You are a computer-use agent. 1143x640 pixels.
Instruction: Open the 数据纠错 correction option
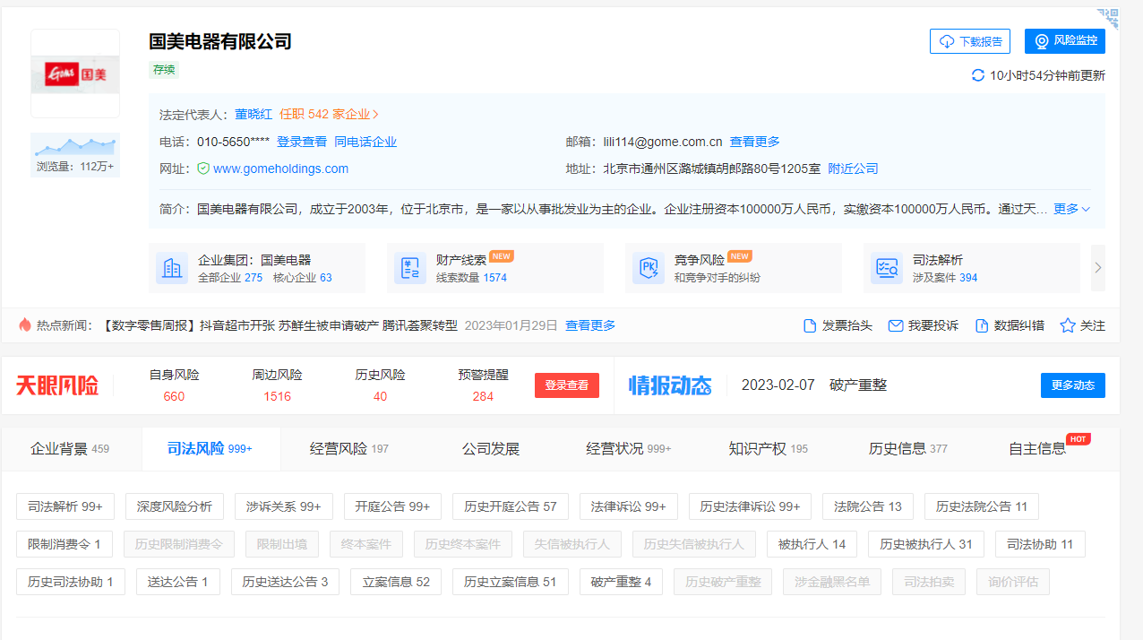pos(1009,325)
